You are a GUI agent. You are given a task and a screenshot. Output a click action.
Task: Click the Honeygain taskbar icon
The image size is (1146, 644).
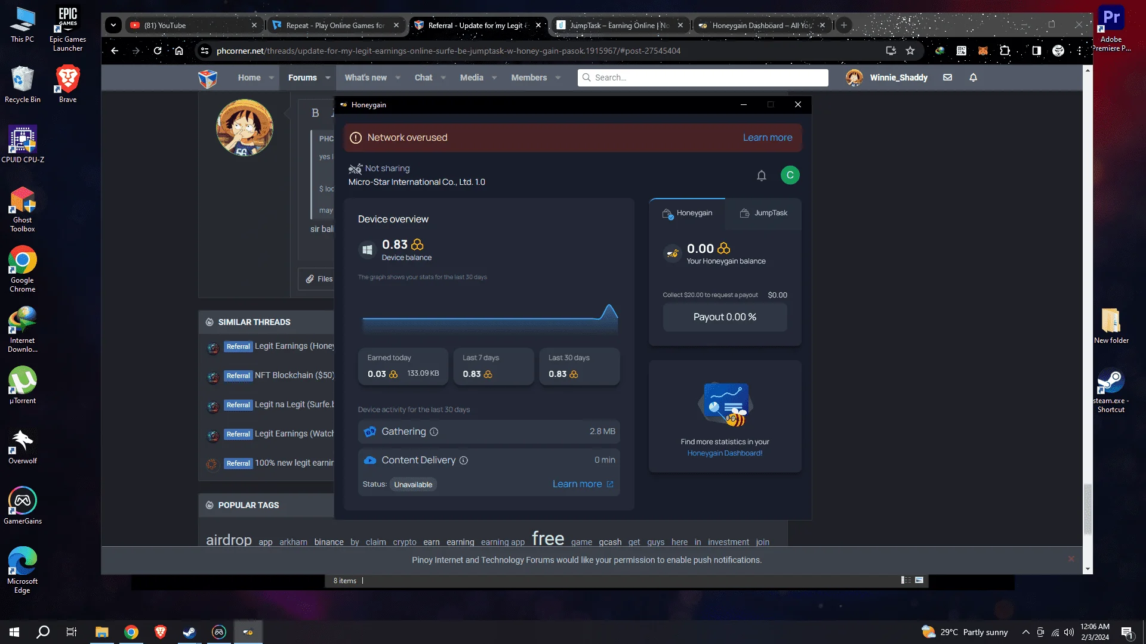[x=248, y=632]
